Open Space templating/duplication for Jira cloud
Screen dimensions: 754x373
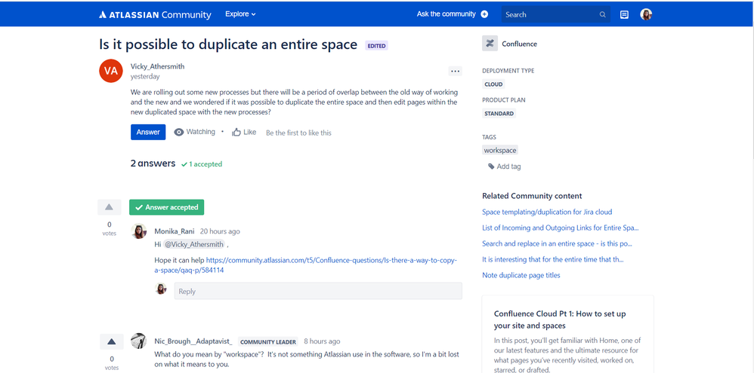click(x=547, y=212)
